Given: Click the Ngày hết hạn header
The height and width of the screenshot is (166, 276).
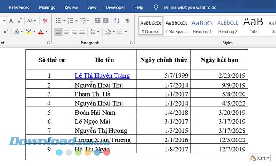Looking at the screenshot, I should (x=220, y=60).
